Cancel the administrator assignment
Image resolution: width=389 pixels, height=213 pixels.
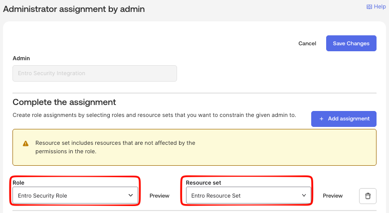click(x=307, y=43)
